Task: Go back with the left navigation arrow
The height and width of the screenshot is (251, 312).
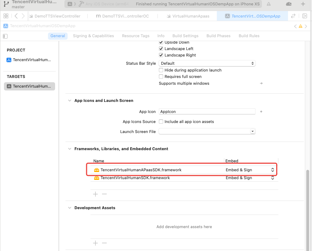Action: coord(16,16)
